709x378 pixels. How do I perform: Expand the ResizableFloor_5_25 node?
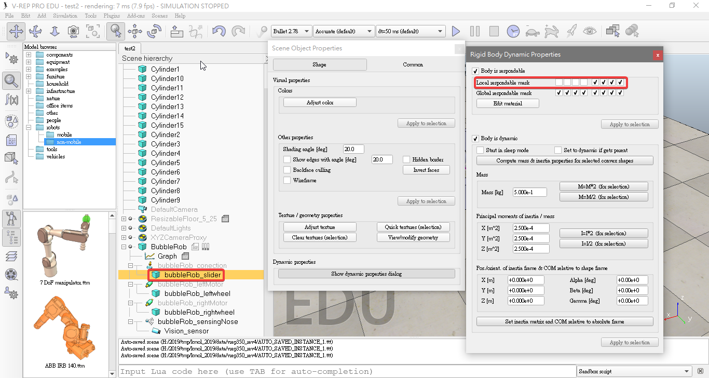pos(124,219)
